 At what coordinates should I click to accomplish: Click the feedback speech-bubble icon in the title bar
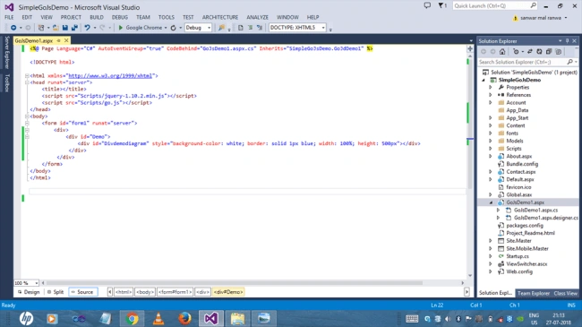click(x=428, y=5)
